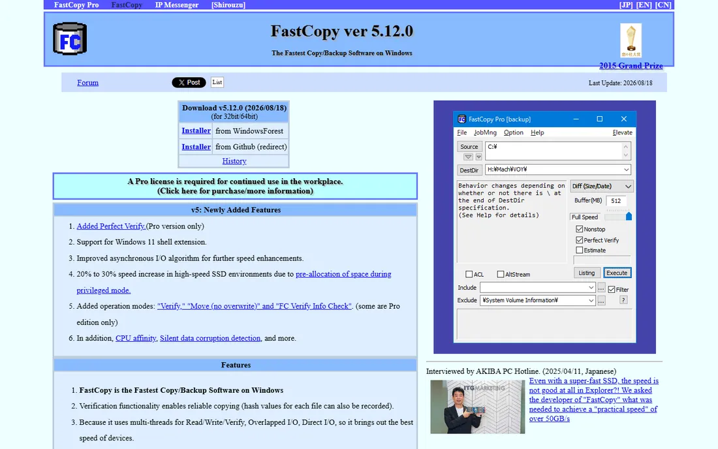Open Silent data corruption detection link

210,338
